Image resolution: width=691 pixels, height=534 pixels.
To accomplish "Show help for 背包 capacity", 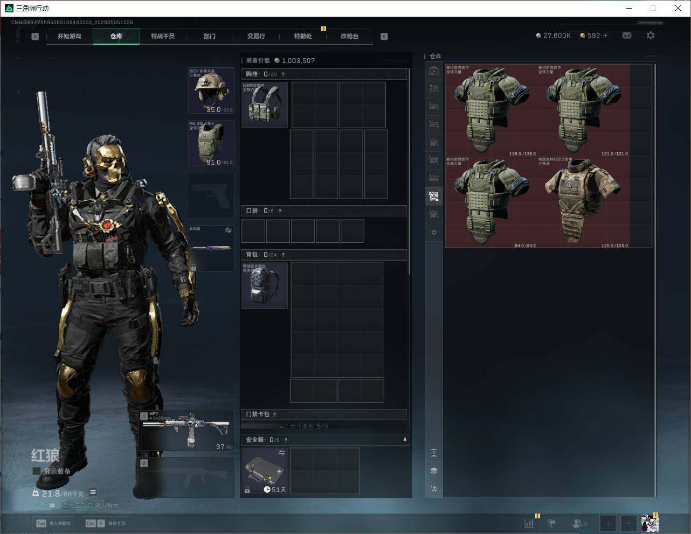I will pyautogui.click(x=283, y=255).
